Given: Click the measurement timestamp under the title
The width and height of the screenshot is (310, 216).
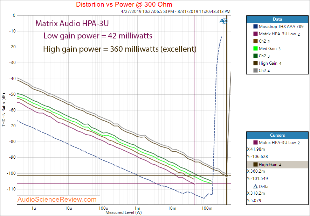Looking at the screenshot, I should [175, 12].
